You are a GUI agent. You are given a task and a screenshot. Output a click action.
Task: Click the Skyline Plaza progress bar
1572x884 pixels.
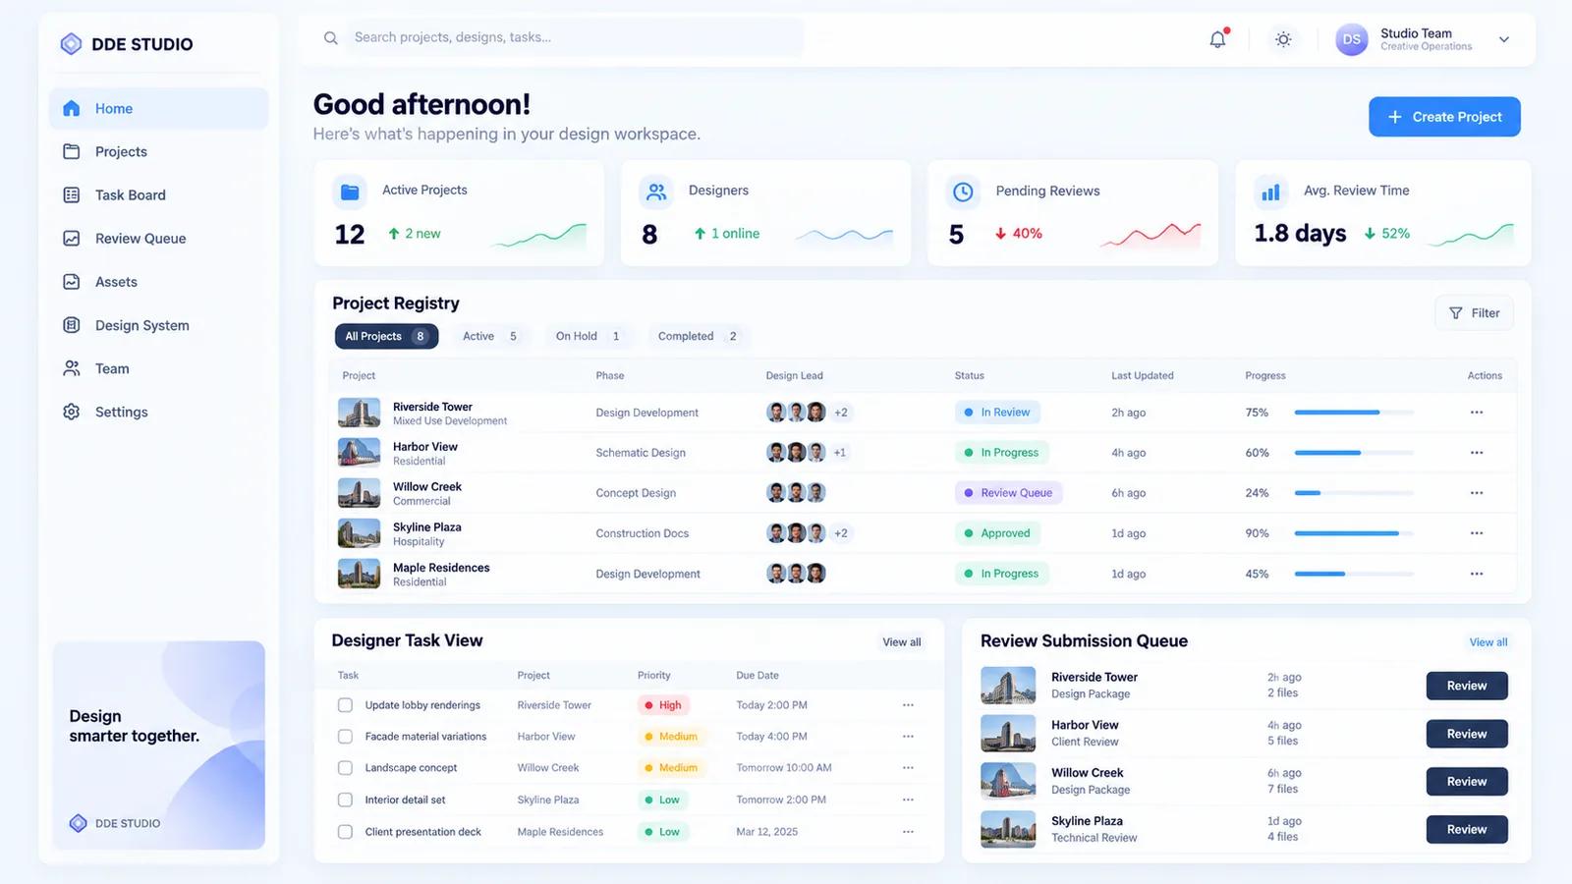1354,533
